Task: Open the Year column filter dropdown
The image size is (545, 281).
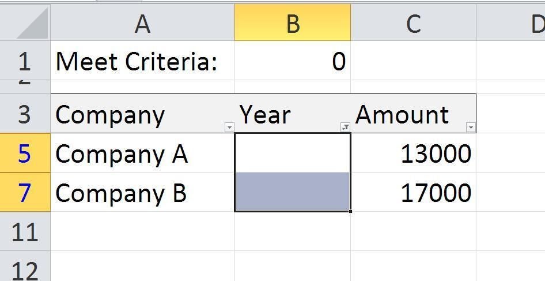Action: pyautogui.click(x=345, y=127)
